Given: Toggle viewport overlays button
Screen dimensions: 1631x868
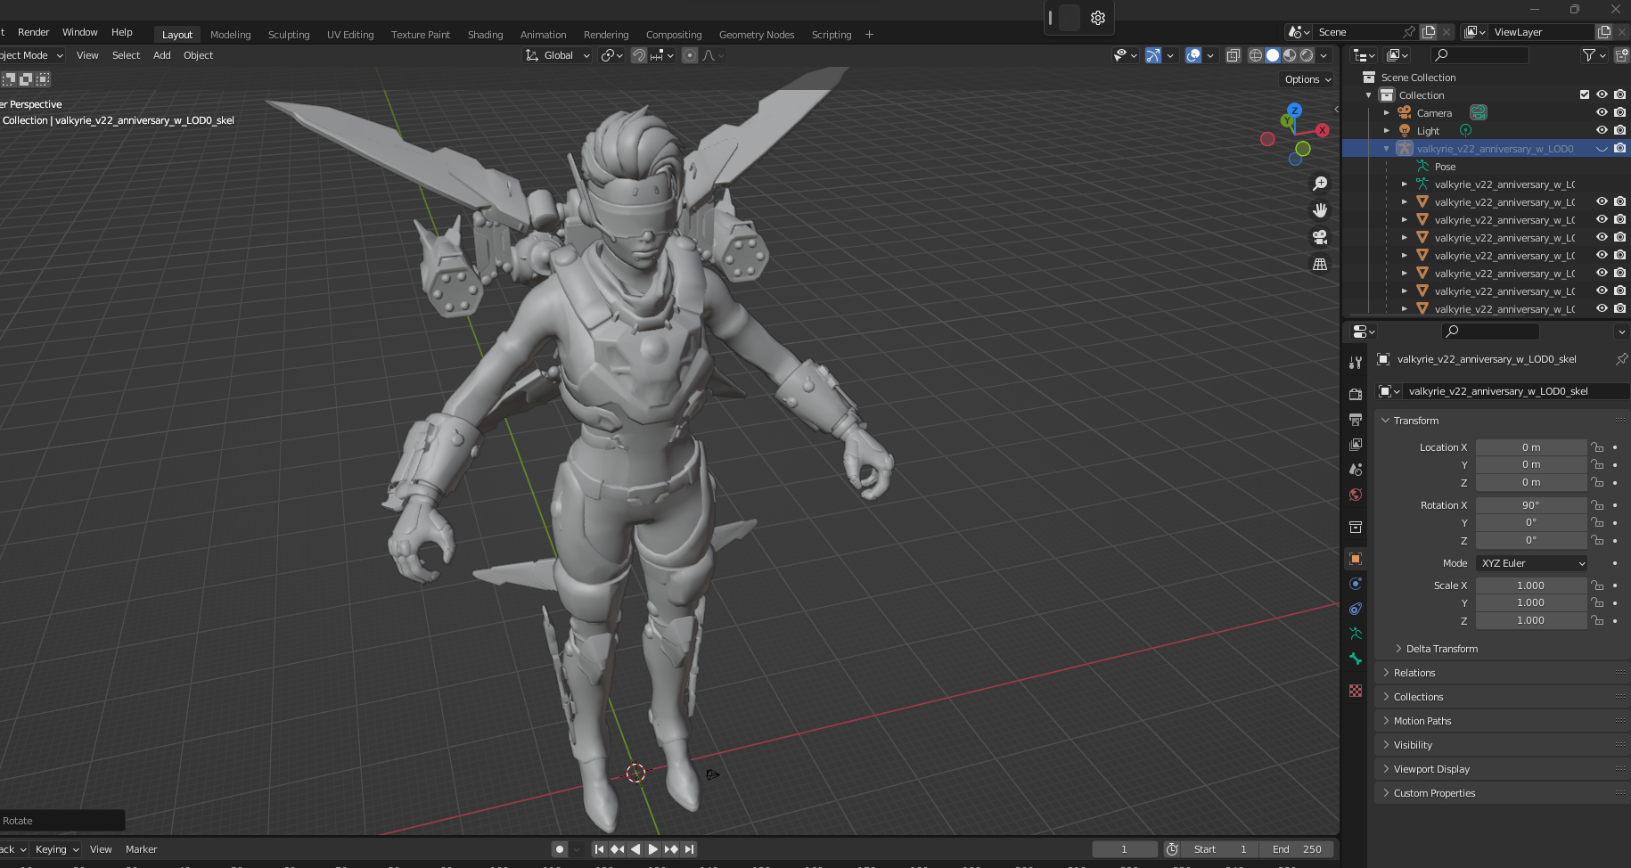Looking at the screenshot, I should [1193, 55].
